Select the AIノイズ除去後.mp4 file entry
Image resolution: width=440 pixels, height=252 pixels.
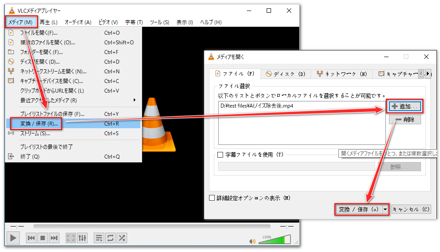click(x=257, y=106)
